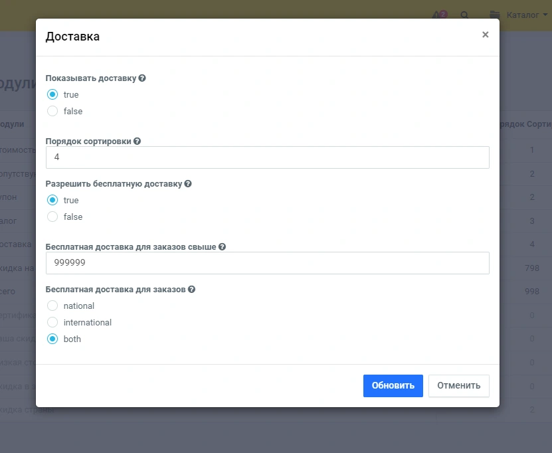Select the "both" radio option
Screen dimensions: 552x453
pos(53,339)
